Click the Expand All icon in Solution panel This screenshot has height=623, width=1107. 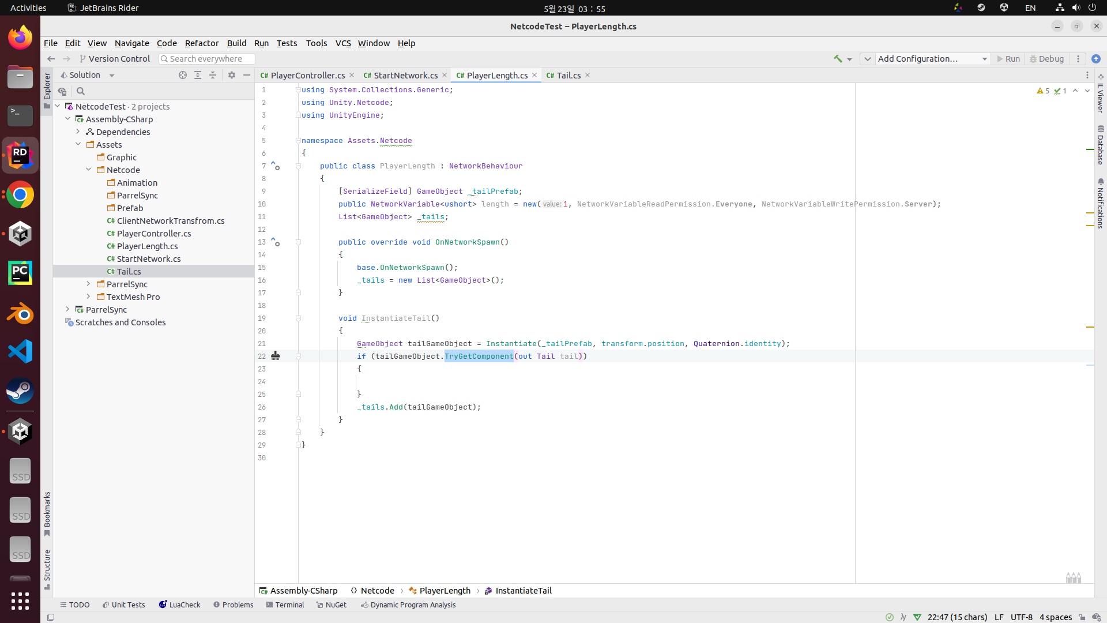pyautogui.click(x=198, y=75)
